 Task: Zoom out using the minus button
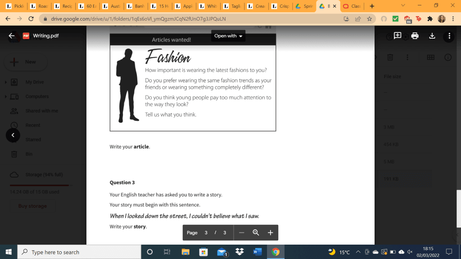242,232
